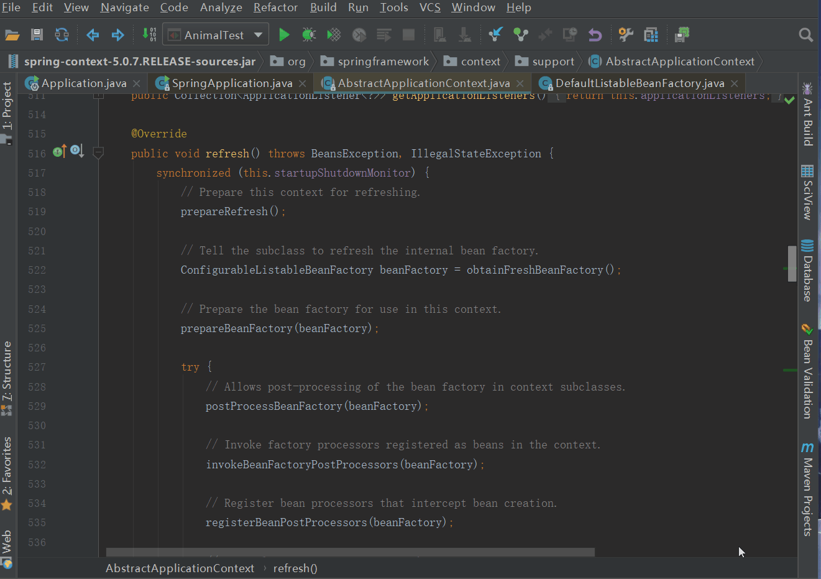
Task: Click the support breadcrumb folder
Action: tap(545, 61)
